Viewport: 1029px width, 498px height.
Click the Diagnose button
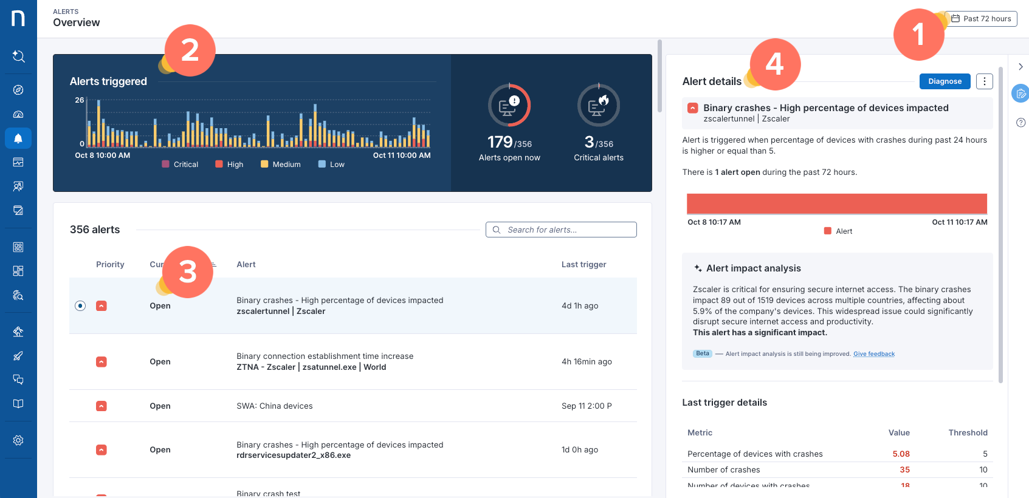point(945,81)
